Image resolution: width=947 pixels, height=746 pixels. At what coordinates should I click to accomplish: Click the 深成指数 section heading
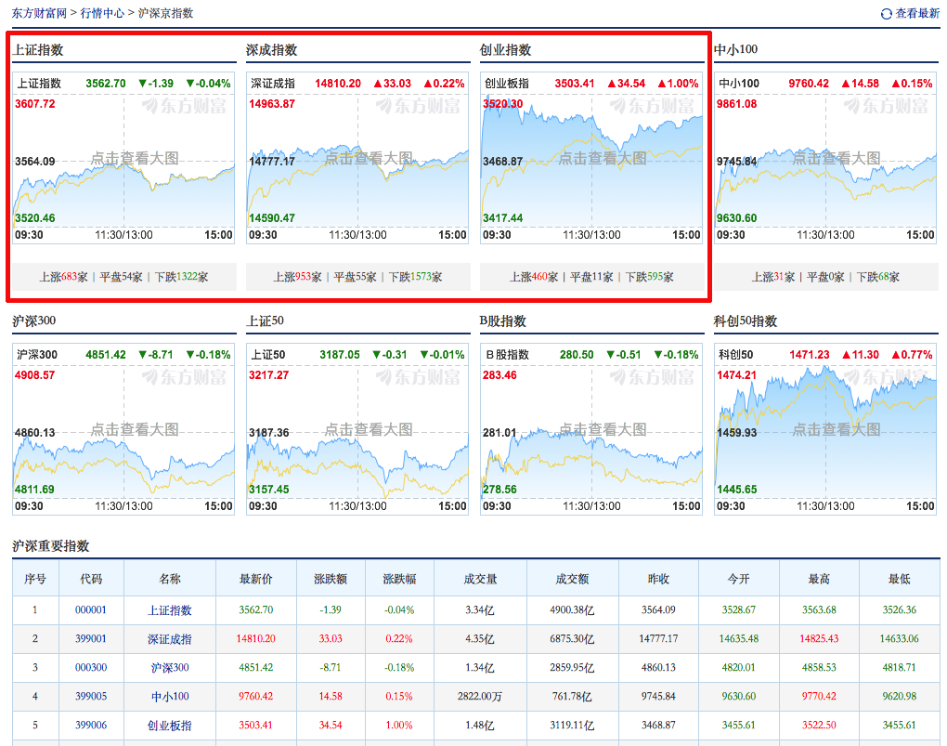pyautogui.click(x=272, y=49)
